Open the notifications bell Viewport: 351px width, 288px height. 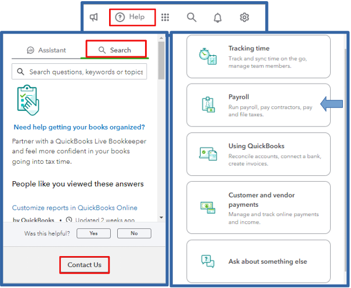pos(218,17)
